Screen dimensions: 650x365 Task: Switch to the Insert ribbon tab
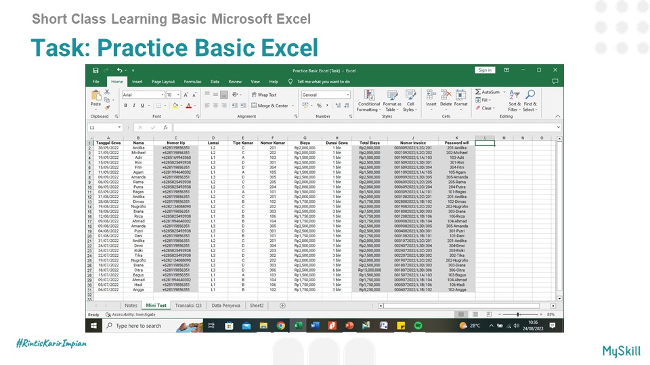[137, 82]
